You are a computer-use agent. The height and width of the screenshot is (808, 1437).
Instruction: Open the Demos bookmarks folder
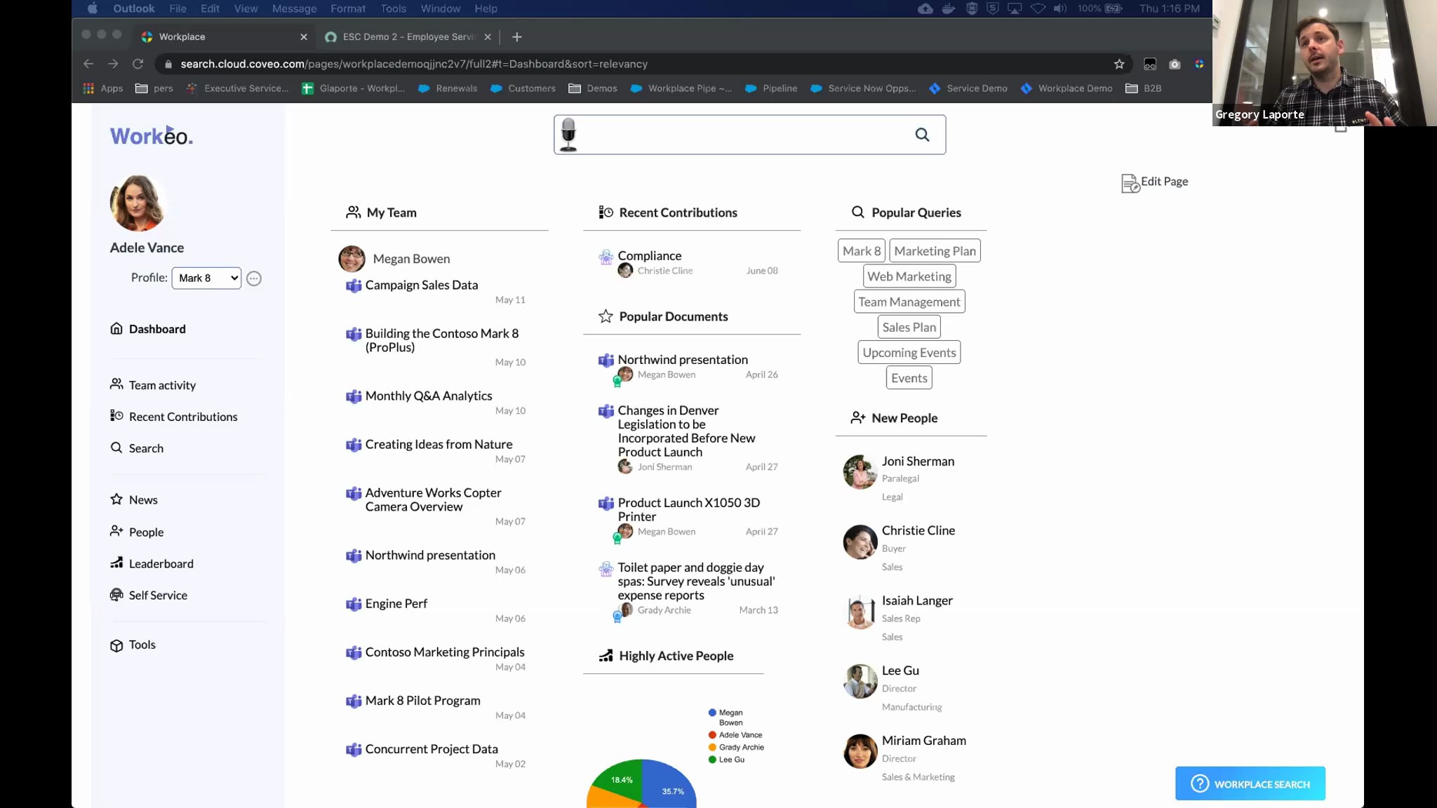594,88
